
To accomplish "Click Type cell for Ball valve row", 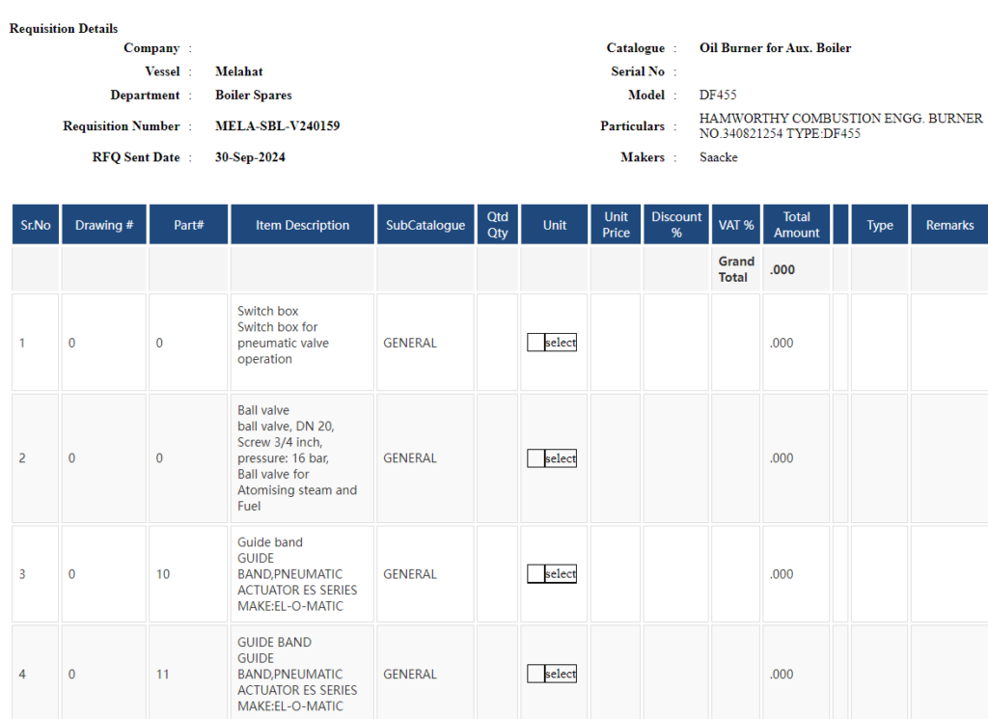I will coord(879,458).
